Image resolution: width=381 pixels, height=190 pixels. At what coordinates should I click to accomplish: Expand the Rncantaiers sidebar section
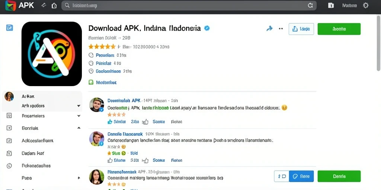(79, 116)
